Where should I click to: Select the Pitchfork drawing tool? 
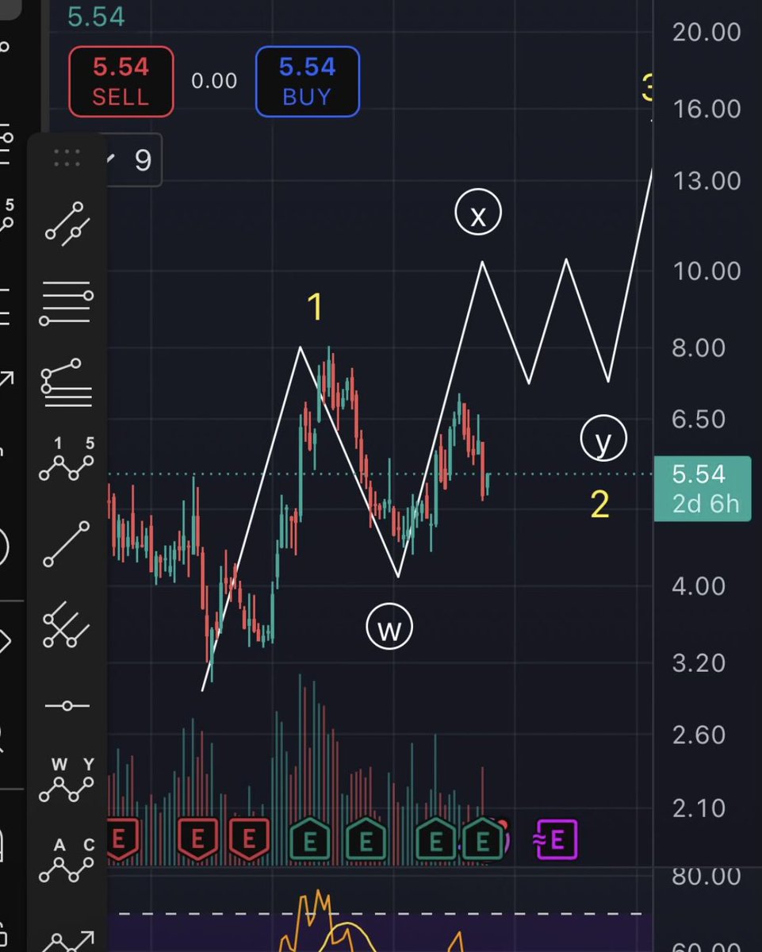(66, 624)
